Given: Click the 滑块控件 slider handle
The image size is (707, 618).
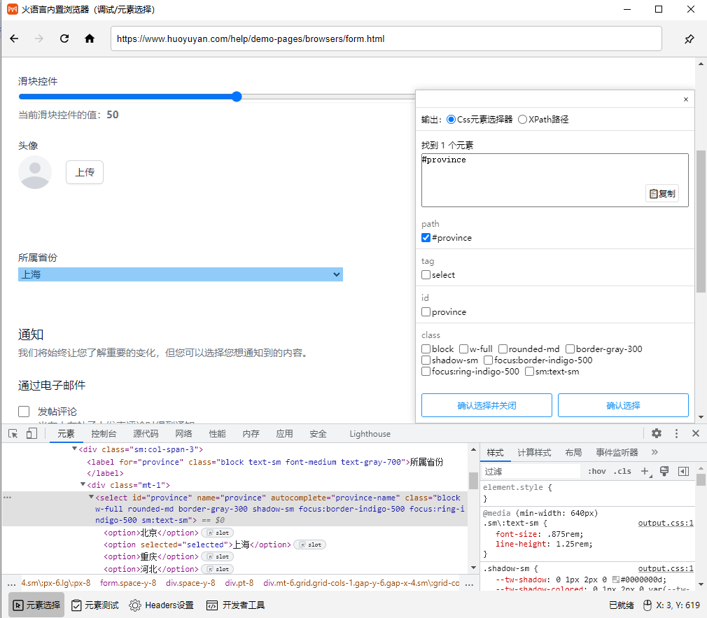Looking at the screenshot, I should (237, 97).
